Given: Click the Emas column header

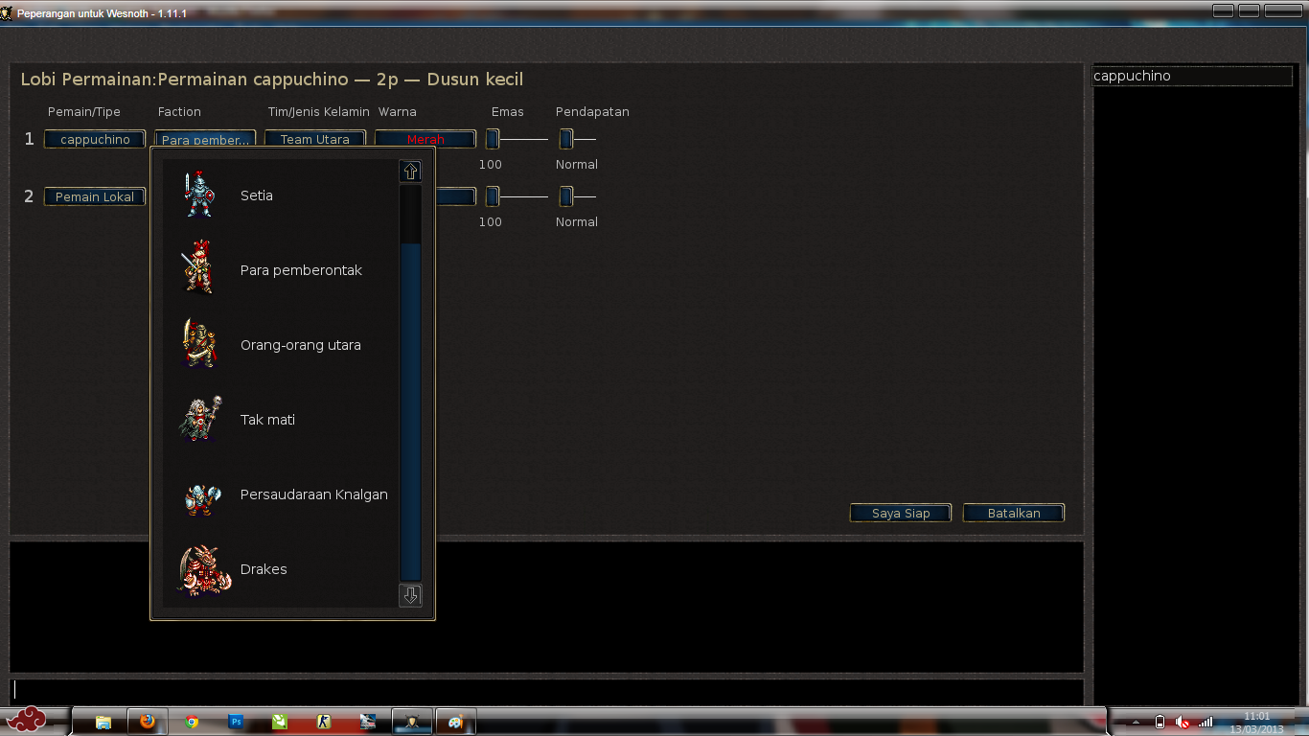Looking at the screenshot, I should (x=508, y=112).
